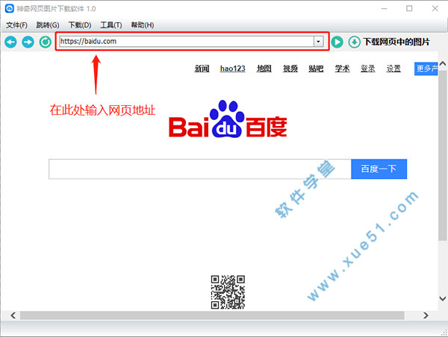Open the 下载(D) menu
This screenshot has height=337, width=448.
80,25
